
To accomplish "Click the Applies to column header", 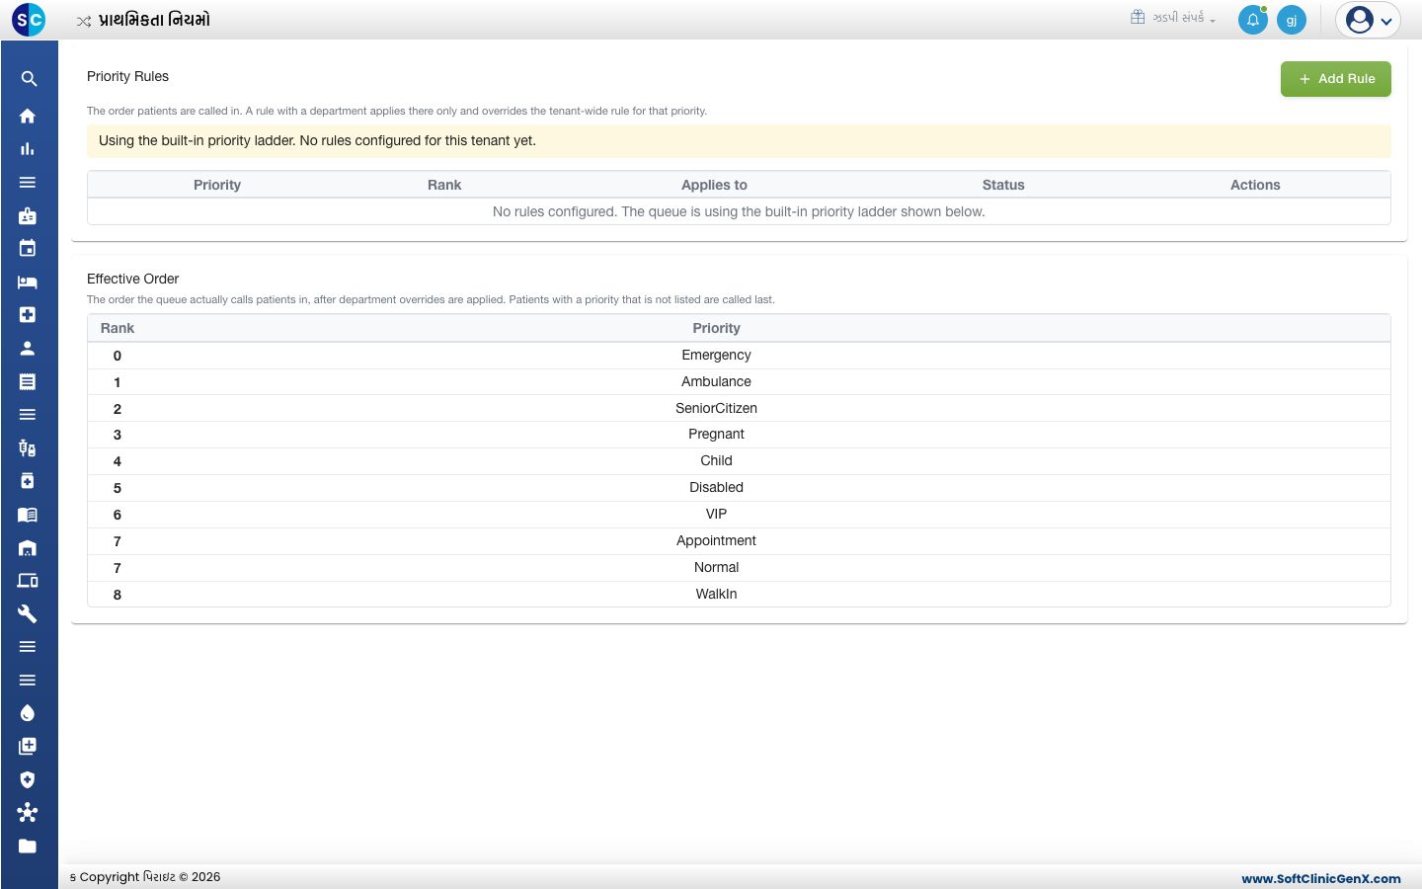I will pos(714,185).
